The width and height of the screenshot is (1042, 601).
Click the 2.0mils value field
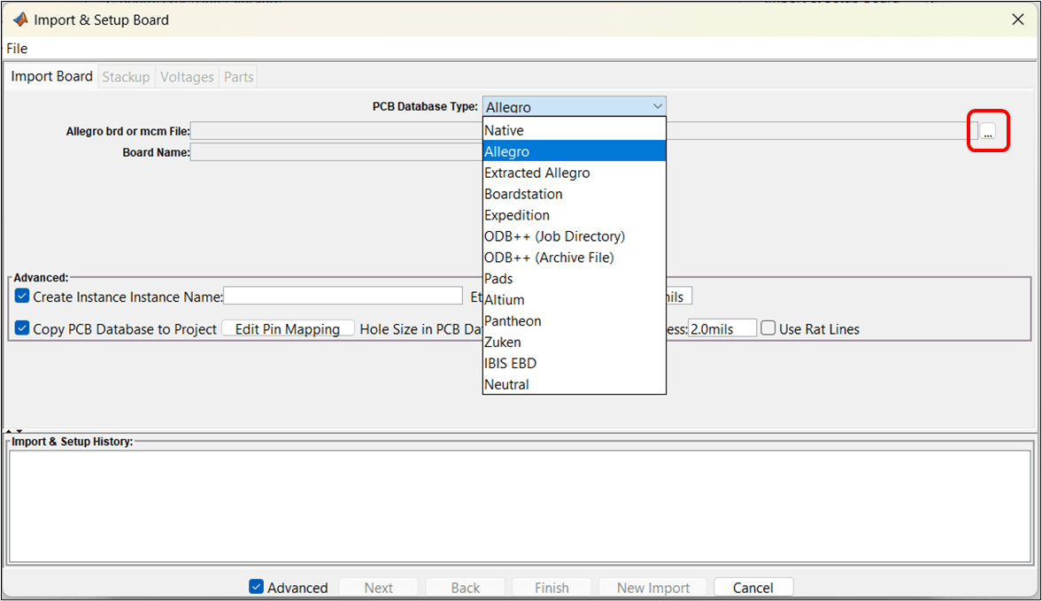coord(722,328)
